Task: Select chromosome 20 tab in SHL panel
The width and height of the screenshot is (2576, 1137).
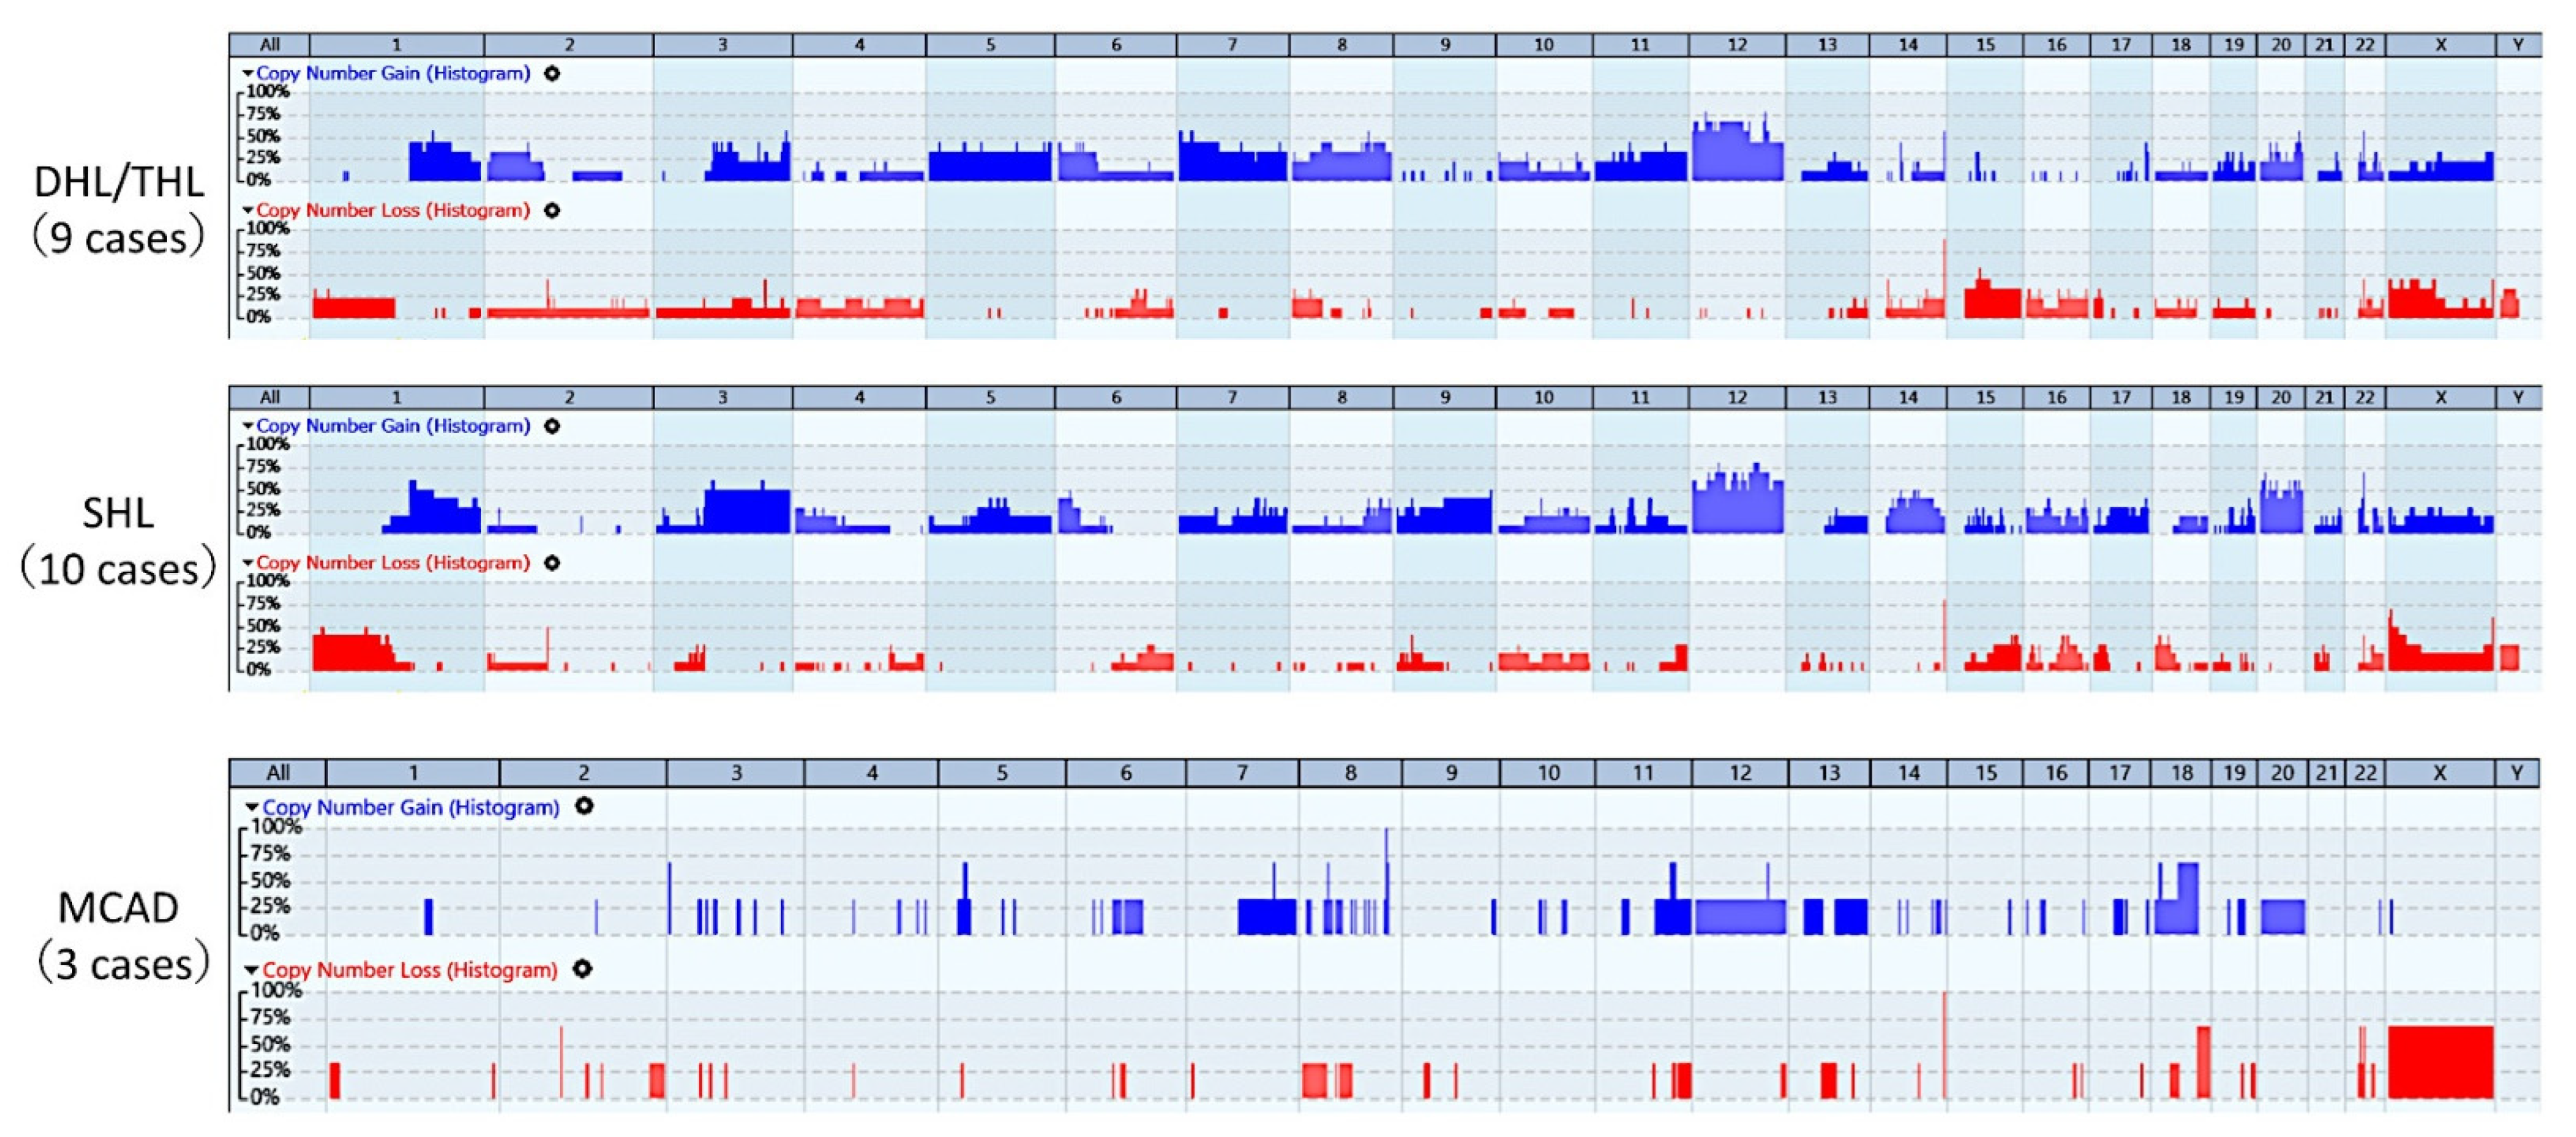Action: click(x=2281, y=398)
